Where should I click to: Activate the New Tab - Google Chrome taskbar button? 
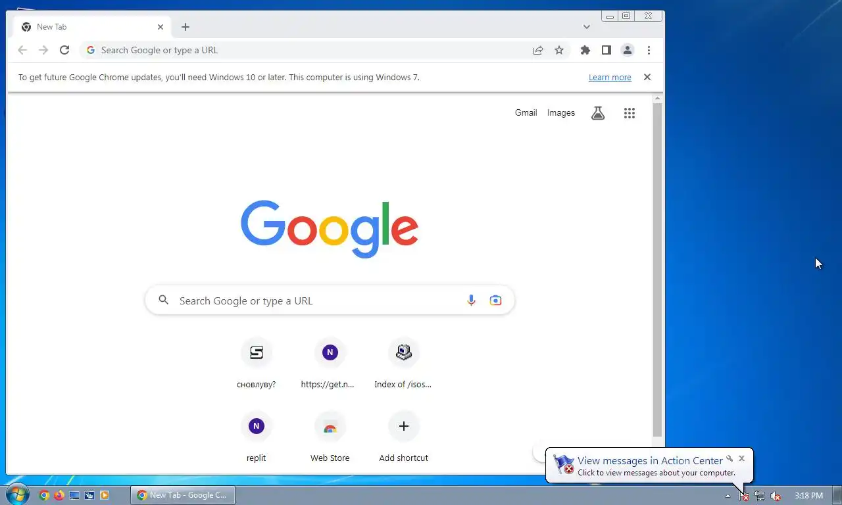coord(183,495)
